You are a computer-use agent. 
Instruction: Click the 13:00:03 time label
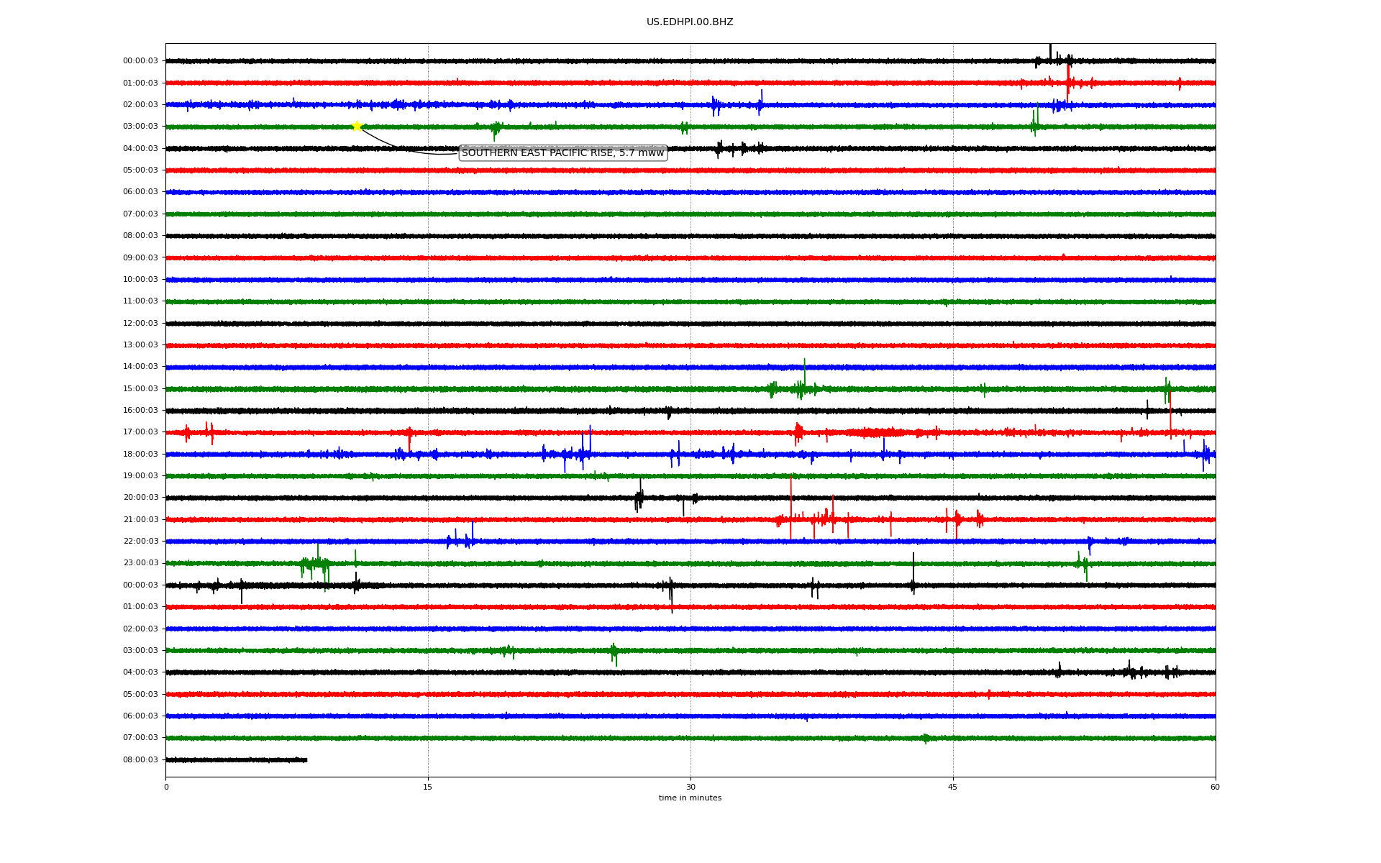(x=140, y=344)
